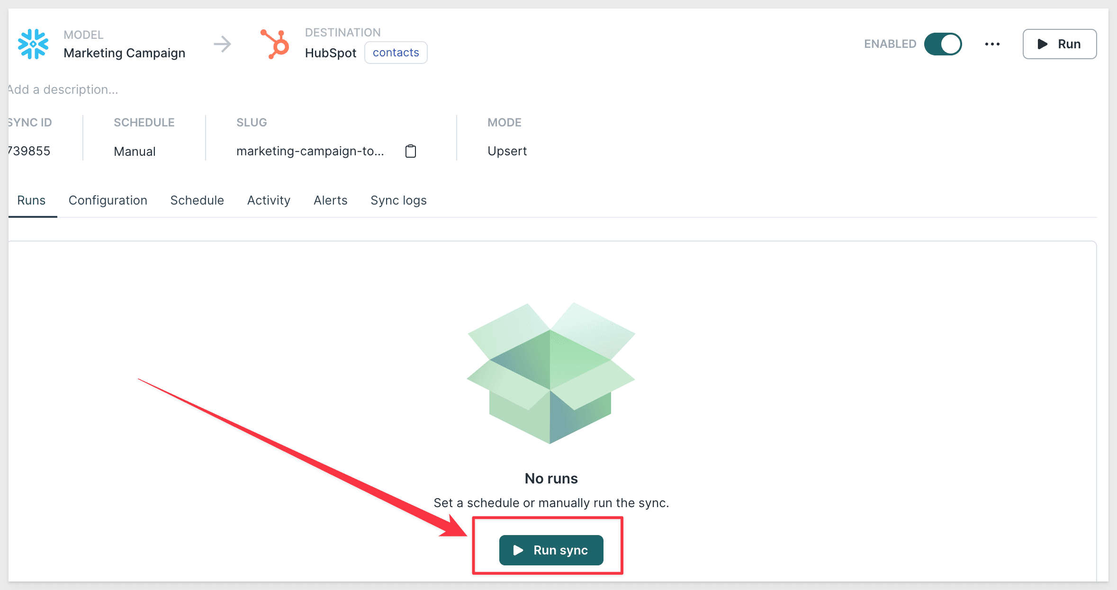Switch to the Configuration tab
Image resolution: width=1117 pixels, height=590 pixels.
[108, 200]
